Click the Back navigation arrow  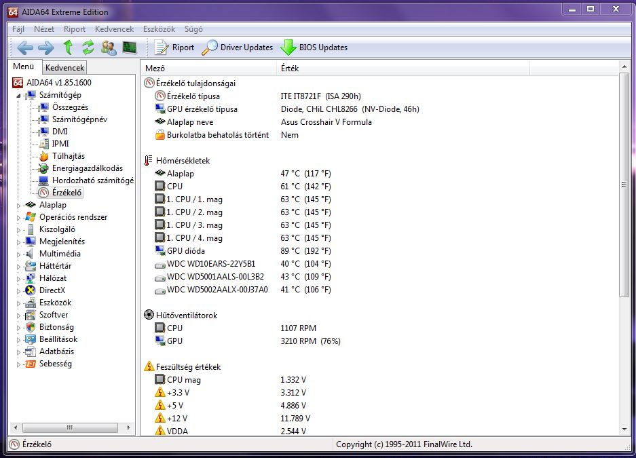coord(24,47)
